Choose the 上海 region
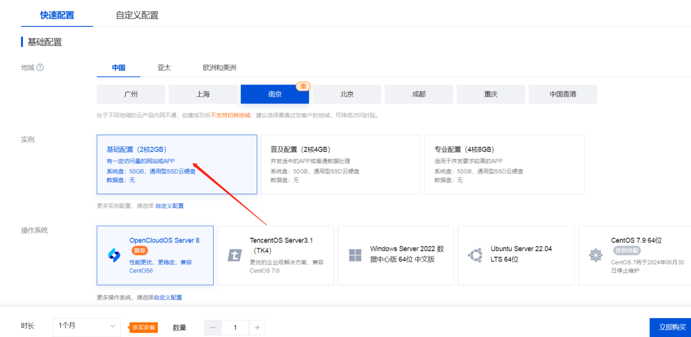This screenshot has width=691, height=337. (203, 94)
